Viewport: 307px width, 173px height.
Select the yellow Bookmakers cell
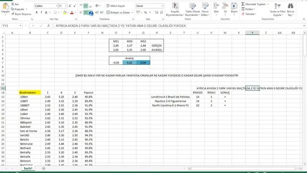point(30,93)
